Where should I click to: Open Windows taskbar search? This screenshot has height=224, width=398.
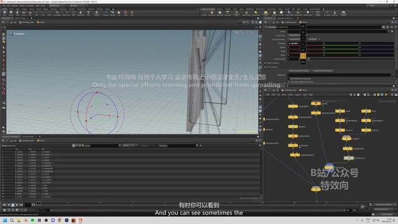12,220
